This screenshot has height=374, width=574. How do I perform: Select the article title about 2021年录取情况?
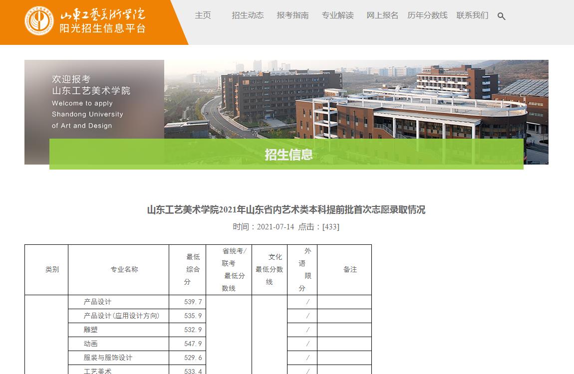[x=287, y=210]
